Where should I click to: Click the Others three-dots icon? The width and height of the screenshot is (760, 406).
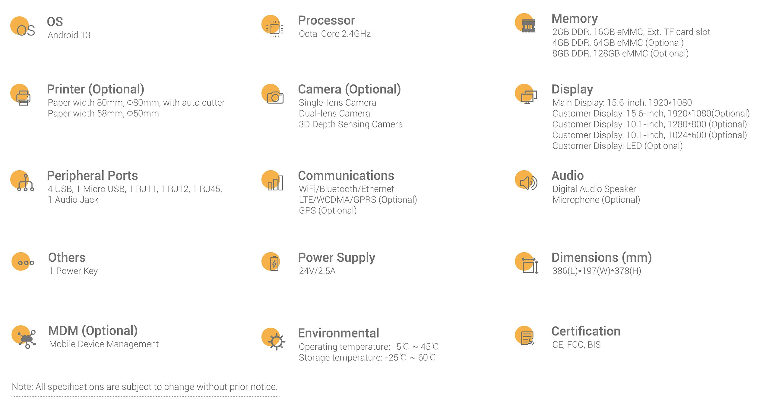pos(23,262)
